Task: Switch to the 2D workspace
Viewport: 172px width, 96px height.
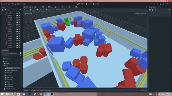Action: tap(78, 4)
